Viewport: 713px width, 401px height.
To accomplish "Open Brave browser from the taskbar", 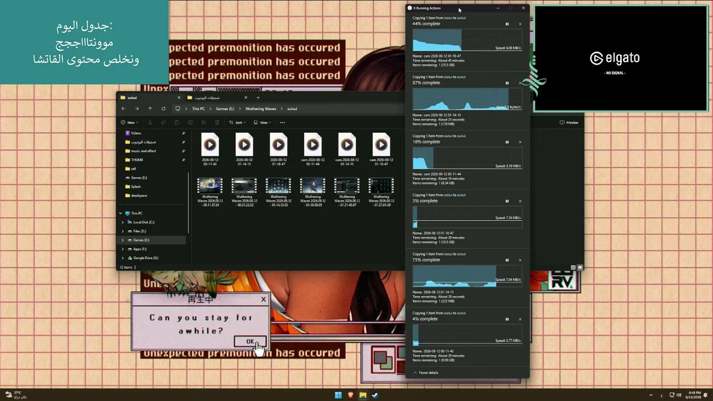I will click(350, 395).
